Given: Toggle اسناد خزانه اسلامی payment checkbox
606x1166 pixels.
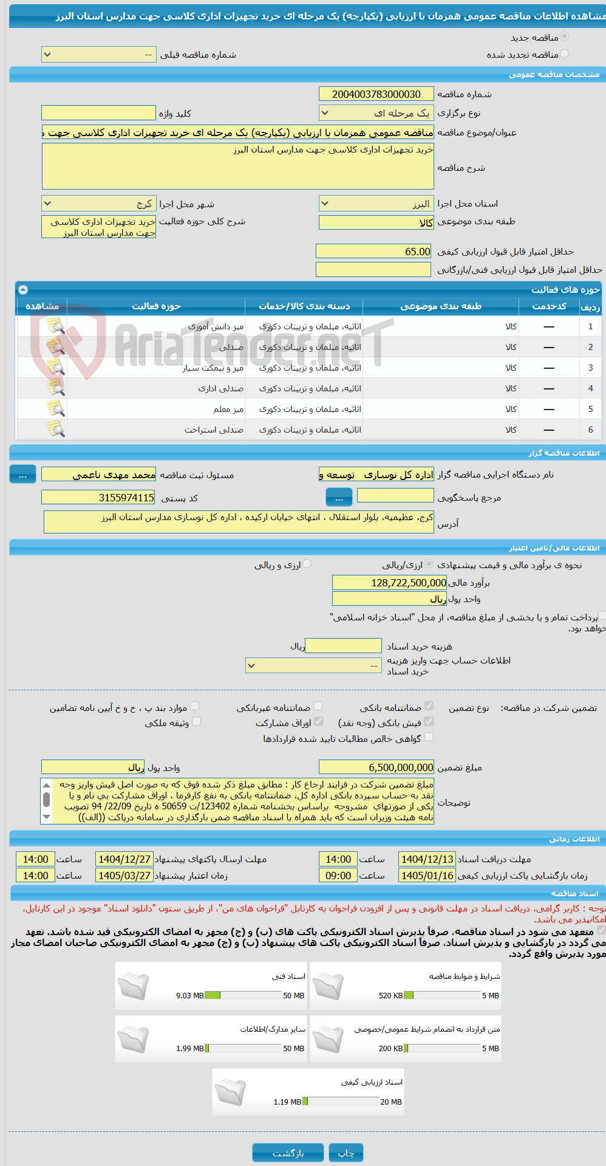Looking at the screenshot, I should pos(602,616).
